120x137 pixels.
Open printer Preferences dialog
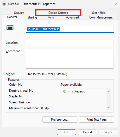tap(60, 120)
